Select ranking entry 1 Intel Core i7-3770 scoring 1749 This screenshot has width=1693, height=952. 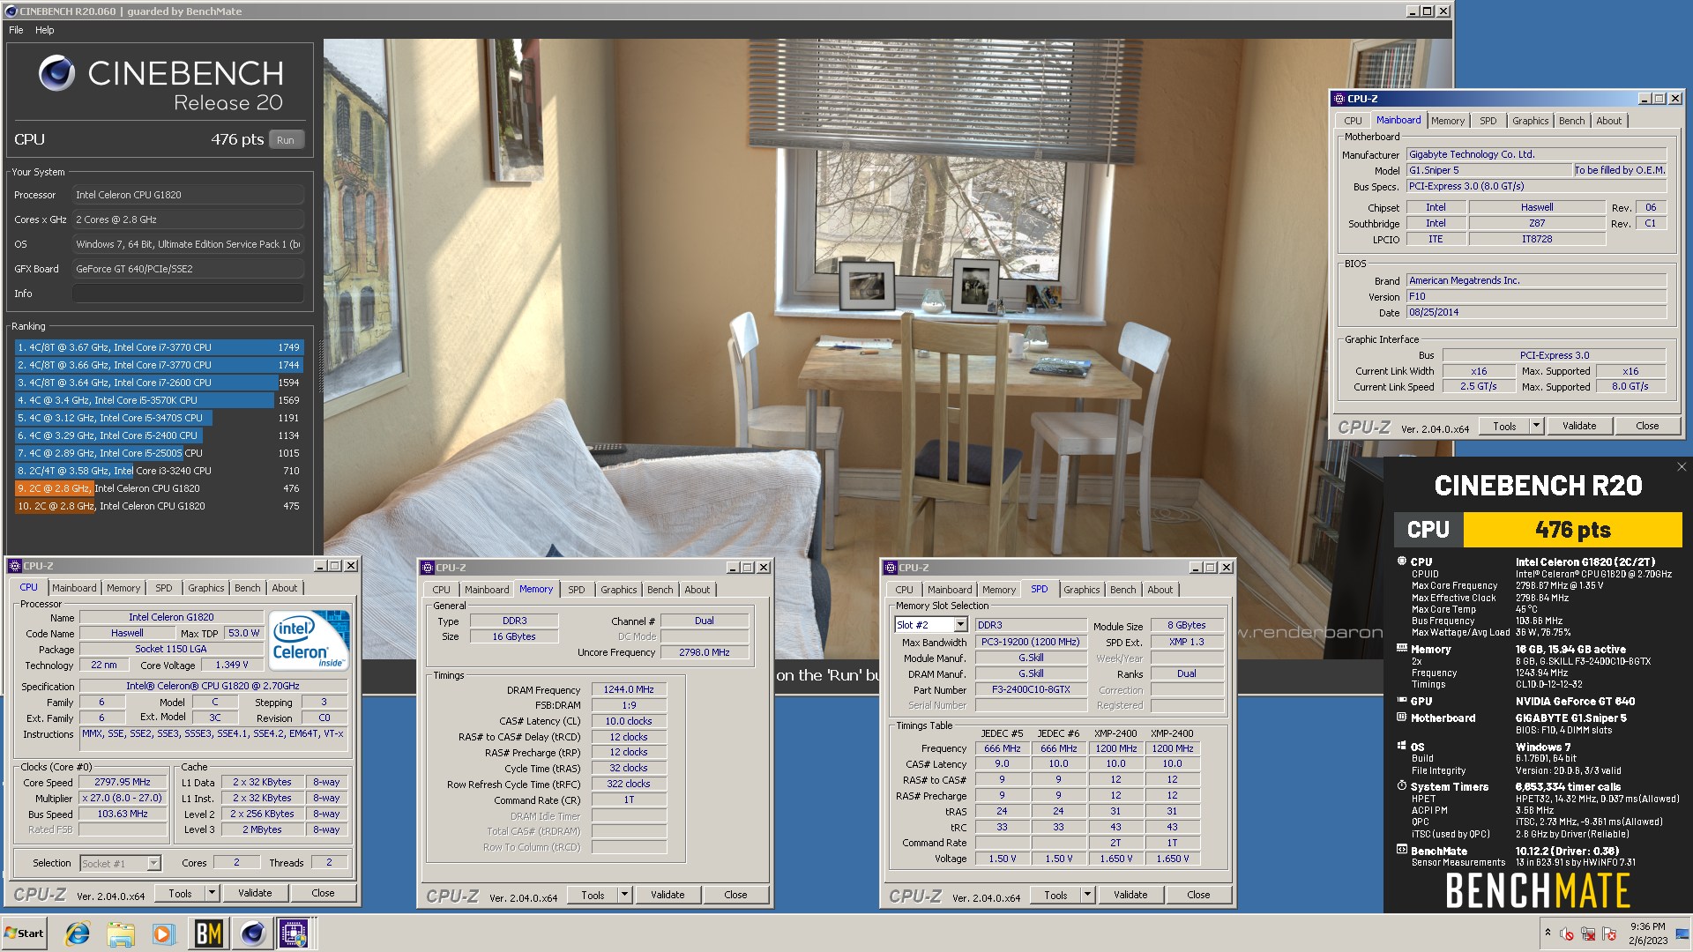point(159,347)
